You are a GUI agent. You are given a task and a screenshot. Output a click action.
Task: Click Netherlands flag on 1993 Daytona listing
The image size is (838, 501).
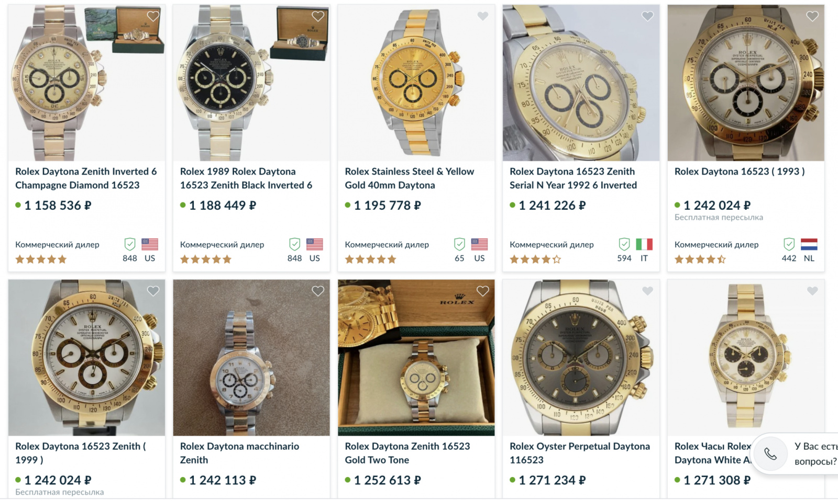[809, 244]
